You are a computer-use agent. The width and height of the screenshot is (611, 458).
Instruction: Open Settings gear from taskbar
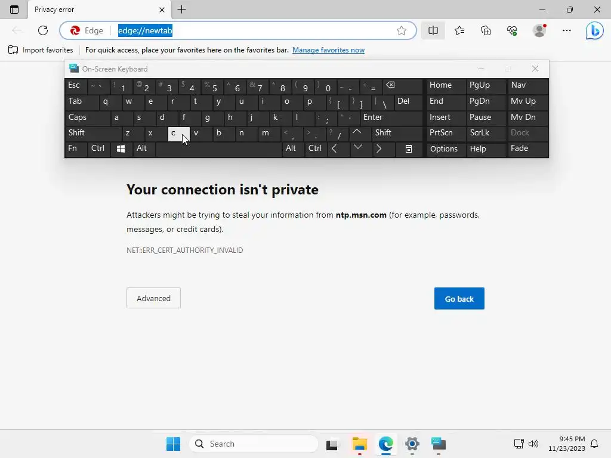(412, 444)
